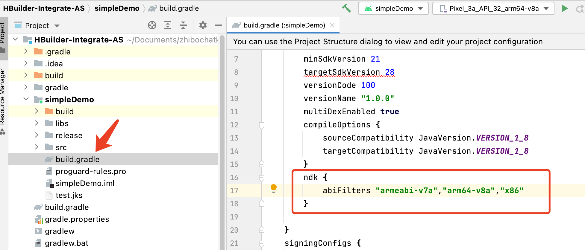Hide the Project panel with minus icon
This screenshot has width=585, height=250.
click(219, 25)
